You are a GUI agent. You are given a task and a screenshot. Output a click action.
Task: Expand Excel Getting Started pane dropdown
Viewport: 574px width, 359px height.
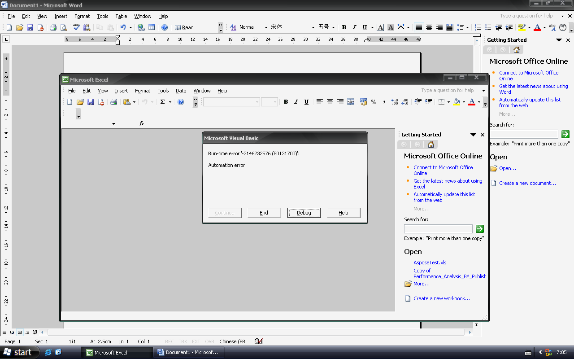click(x=473, y=135)
